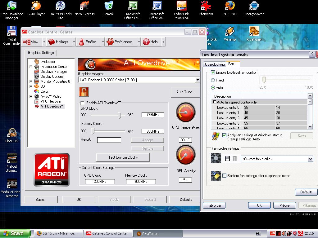This screenshot has height=238, width=318.
Task: Select the Fixed fan speed radio button
Action: (213, 80)
